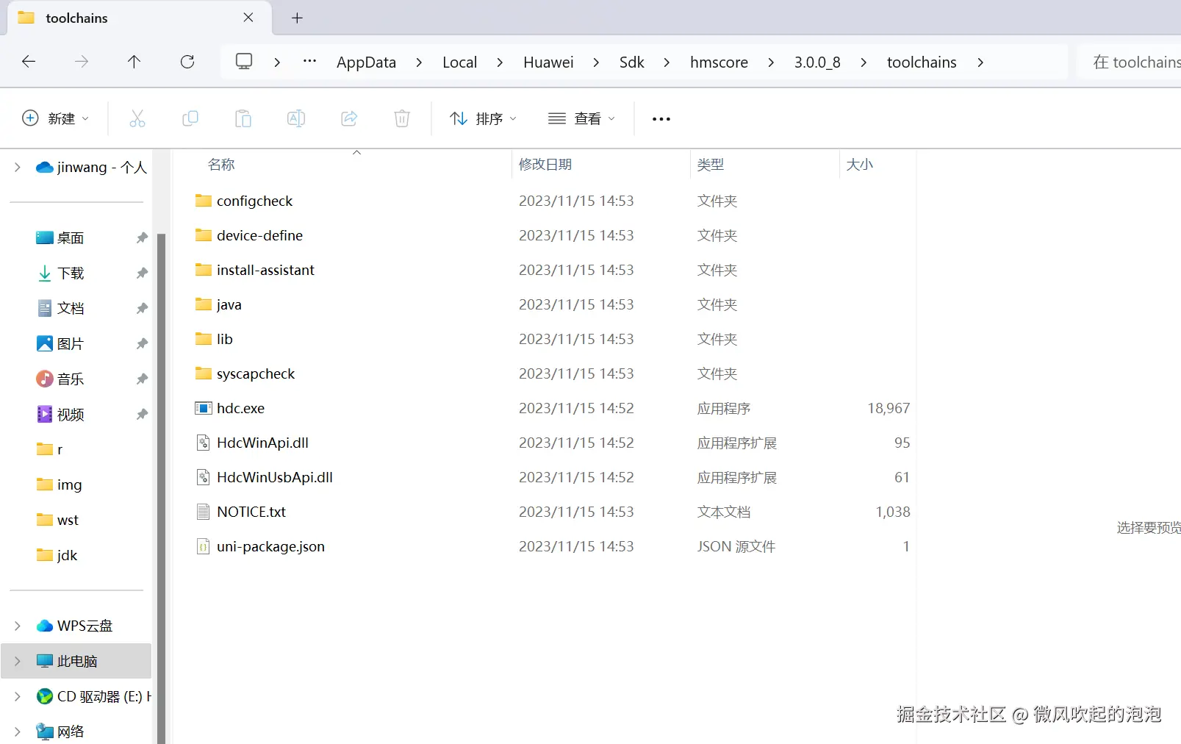The width and height of the screenshot is (1181, 744).
Task: Go up one directory level
Action: click(134, 62)
